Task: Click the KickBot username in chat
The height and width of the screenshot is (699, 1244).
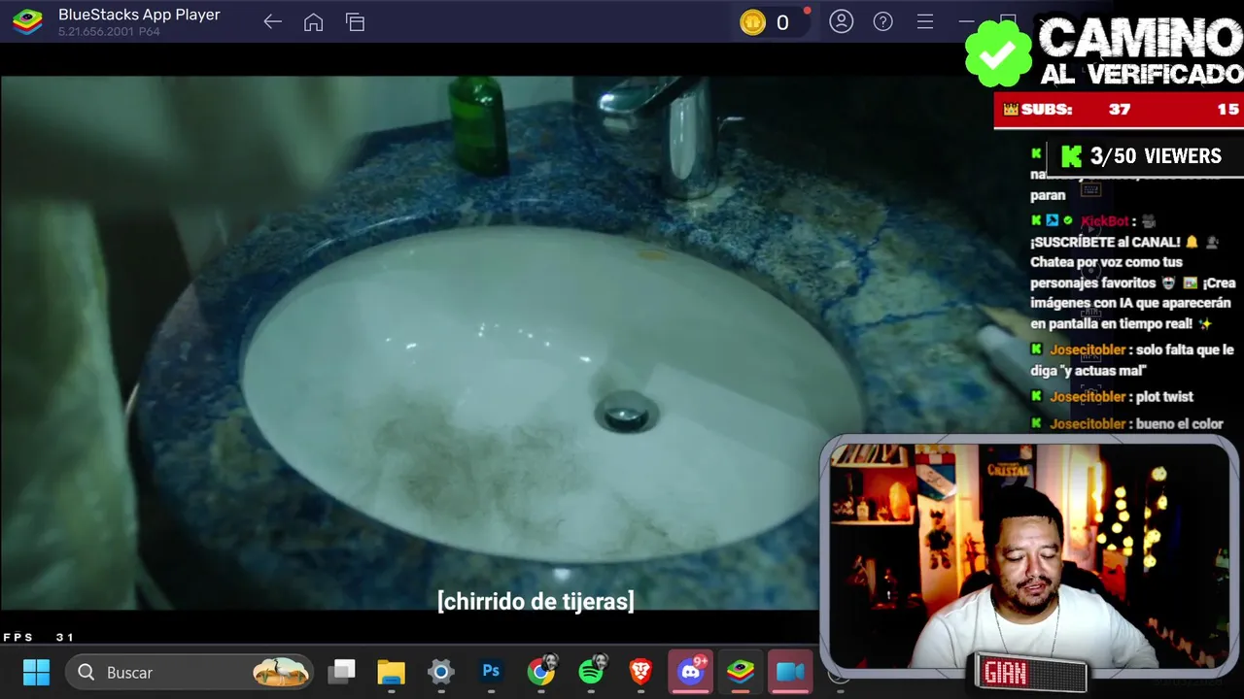Action: point(1104,221)
